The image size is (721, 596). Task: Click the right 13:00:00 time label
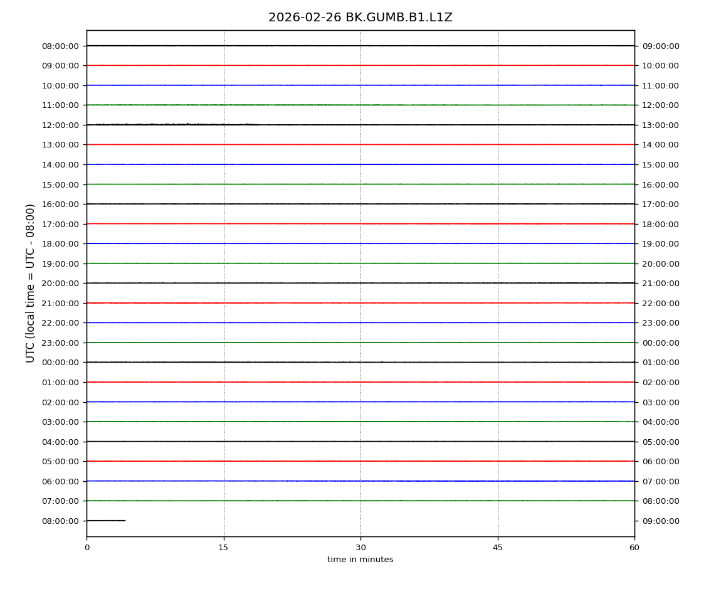660,125
